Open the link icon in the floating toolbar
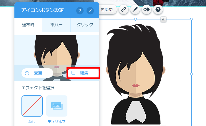Image resolution: width=206 pixels, height=126 pixels. (x=124, y=9)
